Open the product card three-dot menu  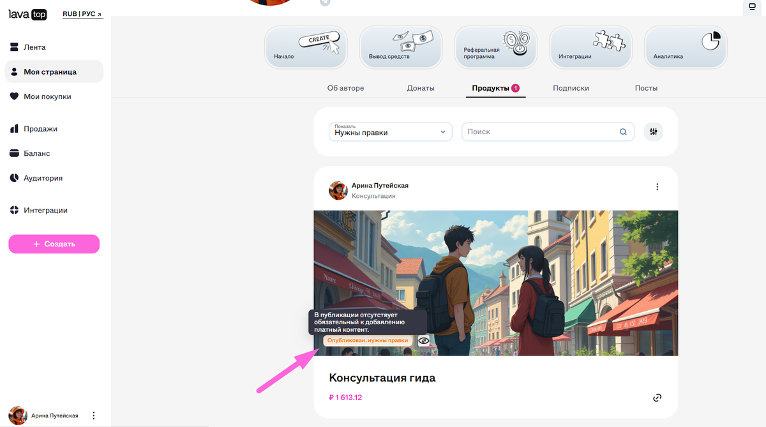(657, 187)
